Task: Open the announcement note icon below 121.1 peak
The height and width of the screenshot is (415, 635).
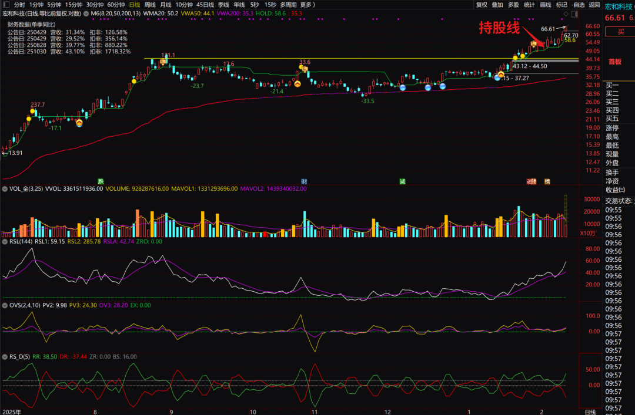Action: (x=163, y=62)
